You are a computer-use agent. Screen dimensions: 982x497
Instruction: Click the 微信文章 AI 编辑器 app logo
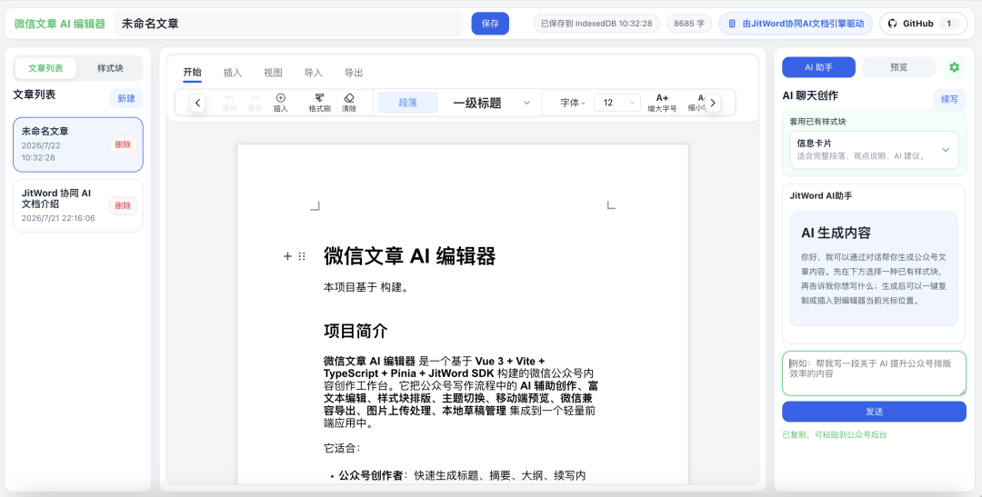59,24
